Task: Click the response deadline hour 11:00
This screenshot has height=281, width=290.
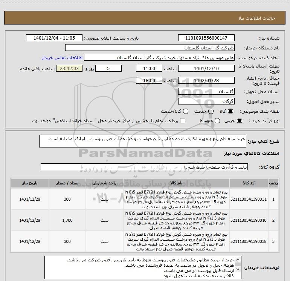Action: point(149,68)
